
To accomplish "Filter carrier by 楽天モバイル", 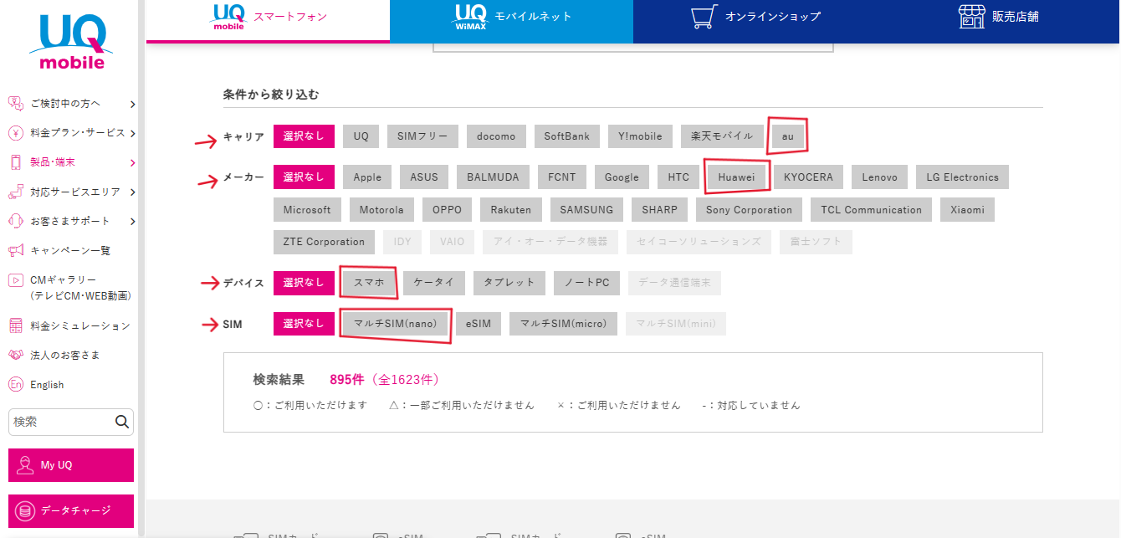I will pyautogui.click(x=722, y=136).
